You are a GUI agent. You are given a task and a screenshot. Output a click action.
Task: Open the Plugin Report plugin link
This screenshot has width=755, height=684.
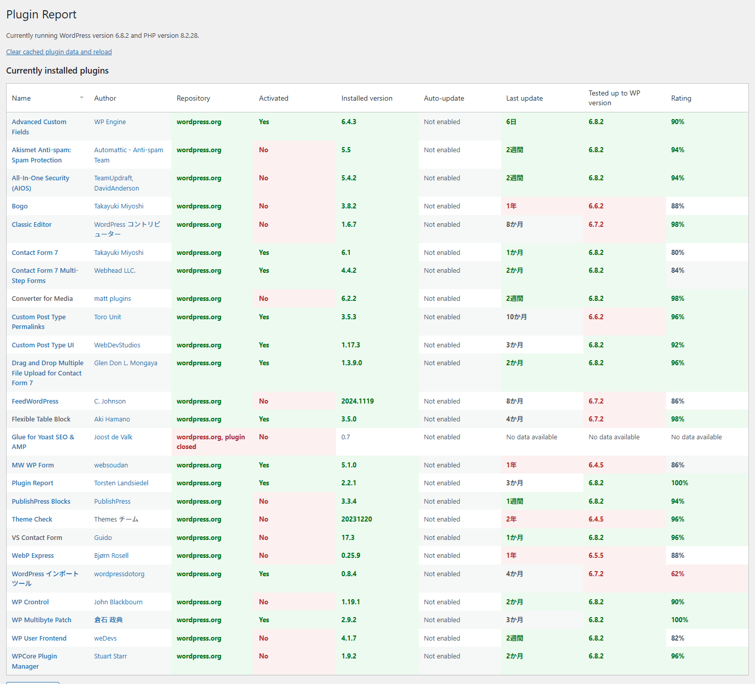pos(33,483)
